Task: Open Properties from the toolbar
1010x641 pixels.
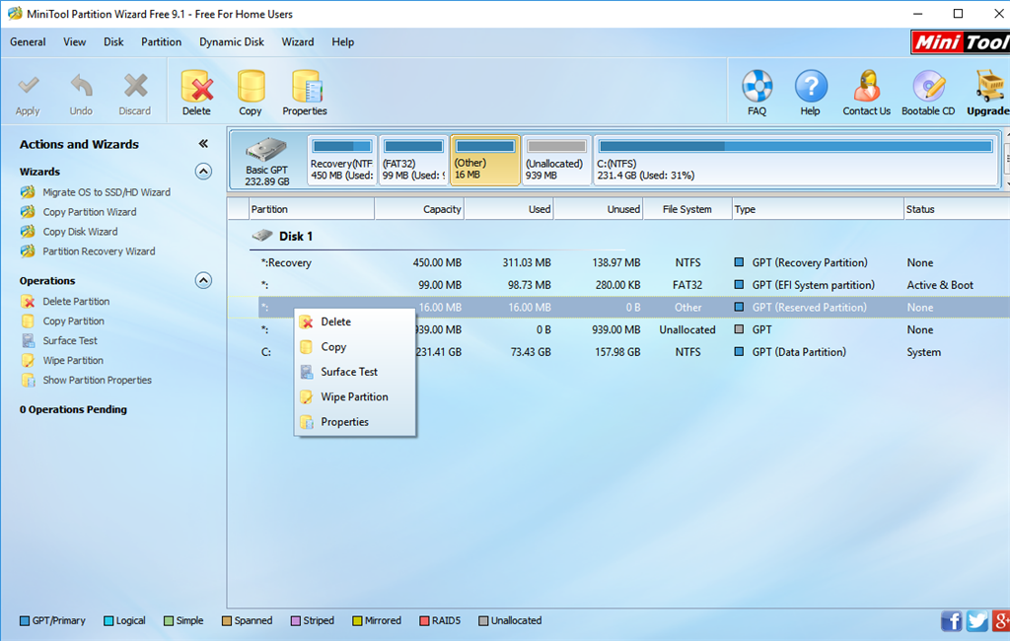Action: pyautogui.click(x=305, y=94)
